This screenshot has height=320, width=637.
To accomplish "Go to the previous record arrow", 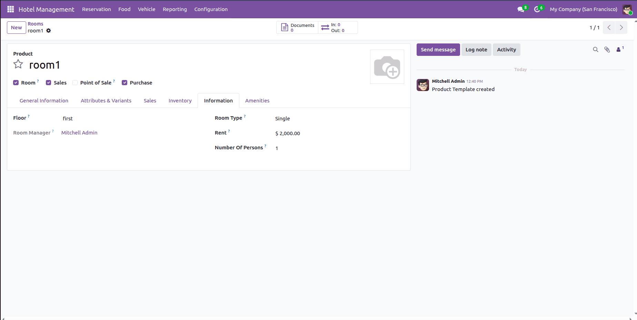I will (x=609, y=28).
